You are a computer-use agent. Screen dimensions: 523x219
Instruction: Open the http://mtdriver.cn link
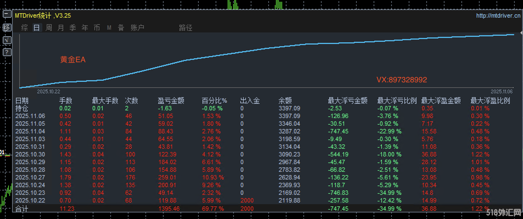pos(498,16)
